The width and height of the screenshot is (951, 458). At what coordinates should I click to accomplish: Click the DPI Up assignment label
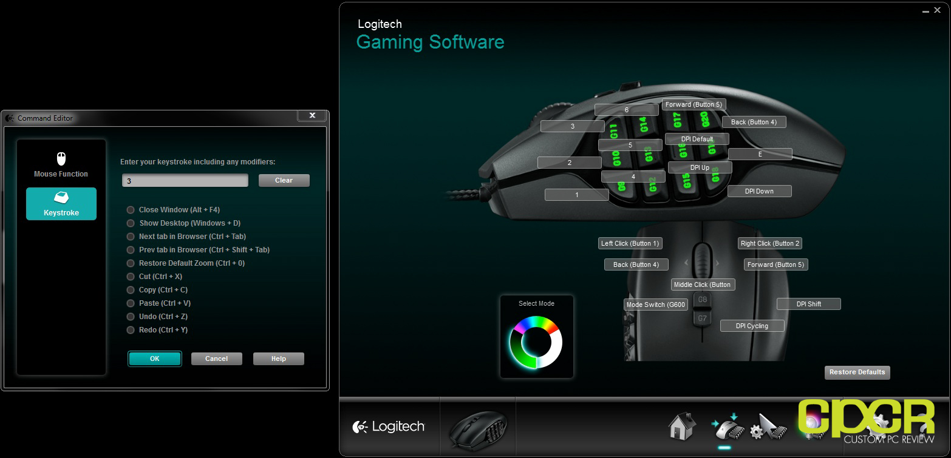click(x=700, y=167)
